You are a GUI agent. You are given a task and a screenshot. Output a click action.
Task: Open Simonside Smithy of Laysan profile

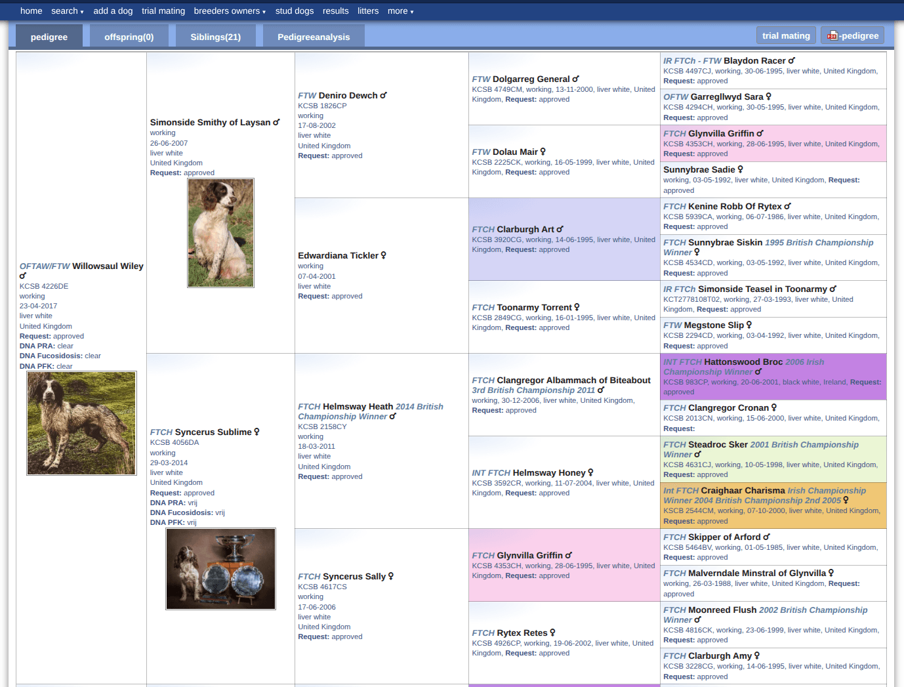pyautogui.click(x=210, y=122)
